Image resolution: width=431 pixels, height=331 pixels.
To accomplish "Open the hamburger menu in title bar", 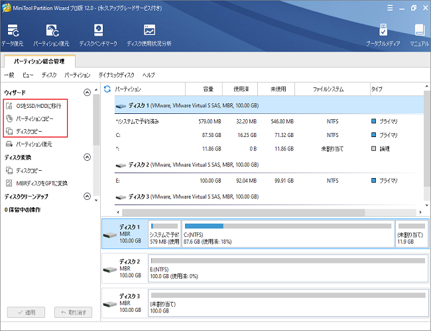I will pyautogui.click(x=390, y=8).
